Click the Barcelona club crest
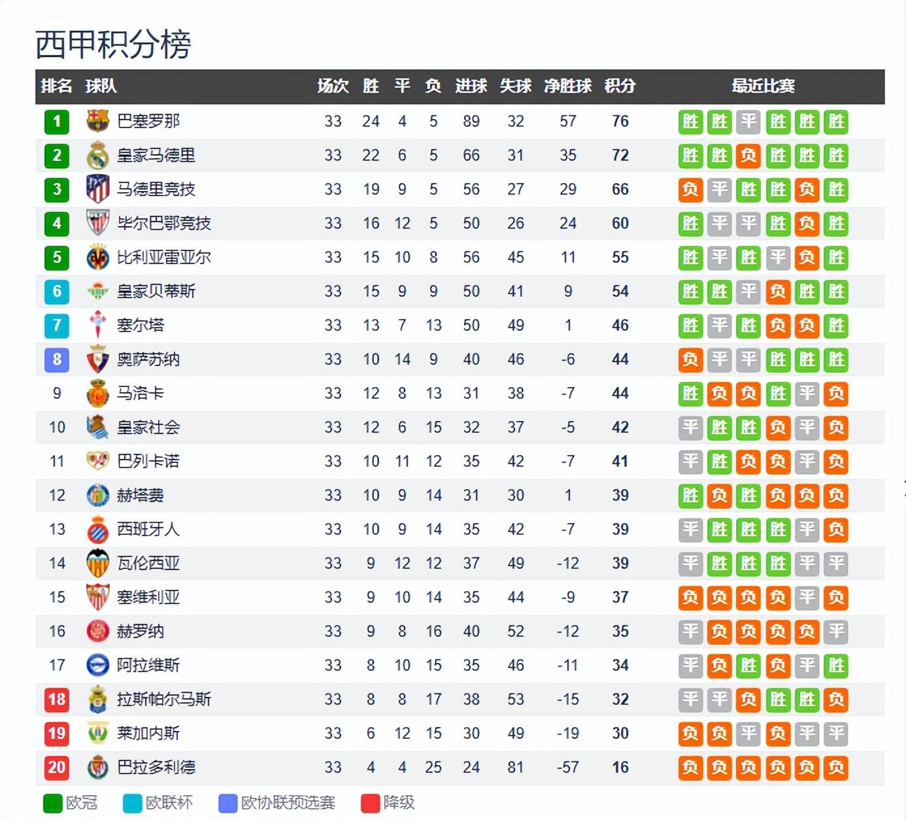The image size is (906, 820). pyautogui.click(x=97, y=121)
